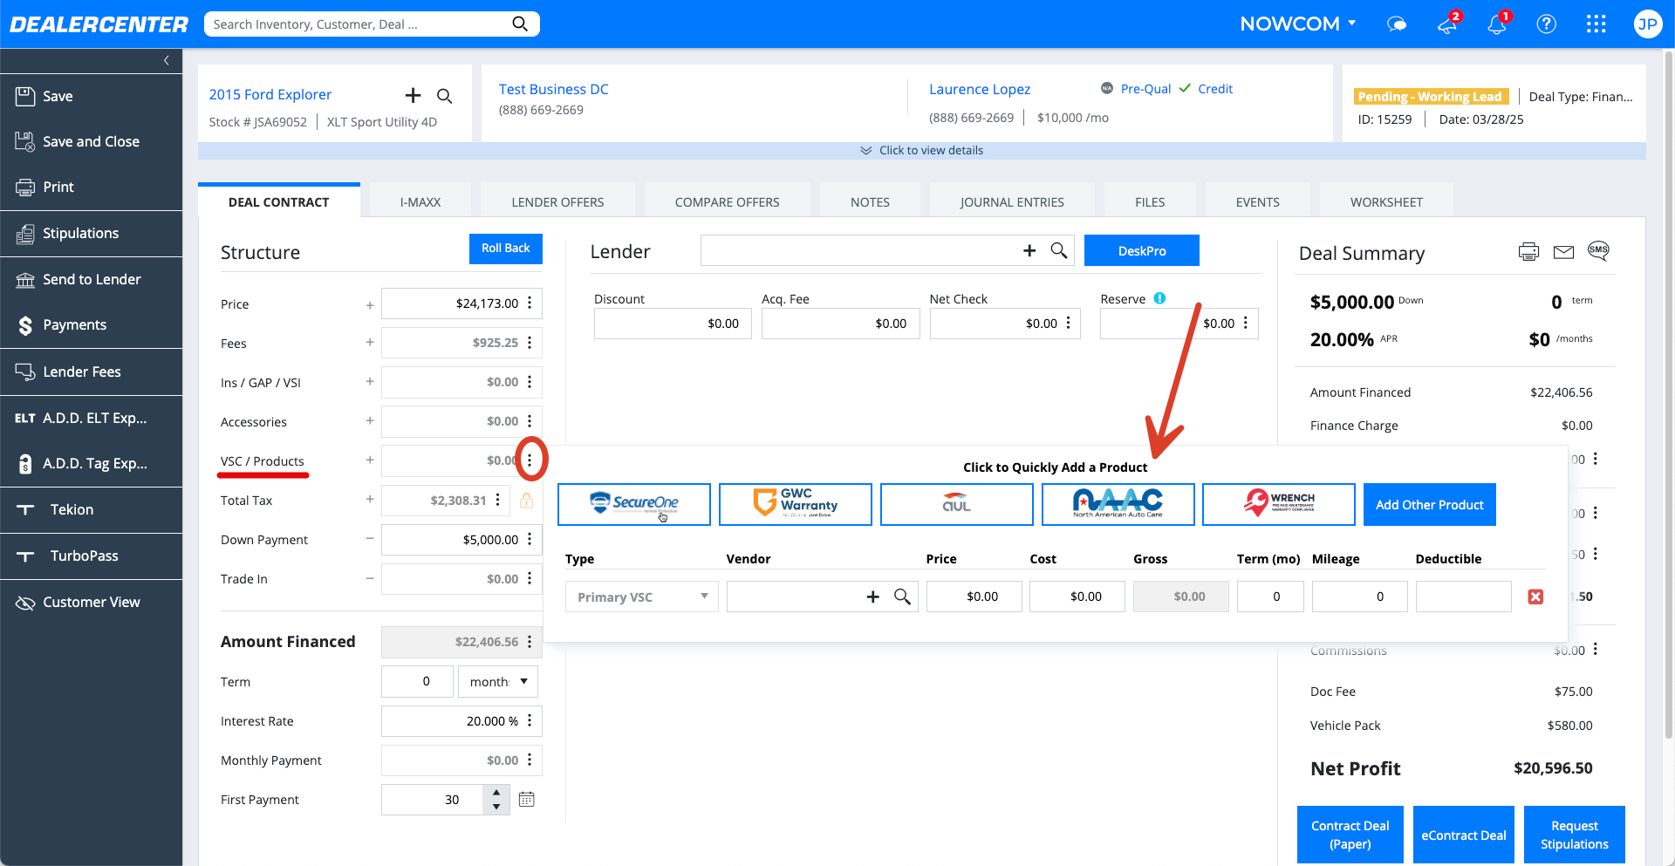Open the 2015 Ford Explorer link
The image size is (1675, 866).
270,94
